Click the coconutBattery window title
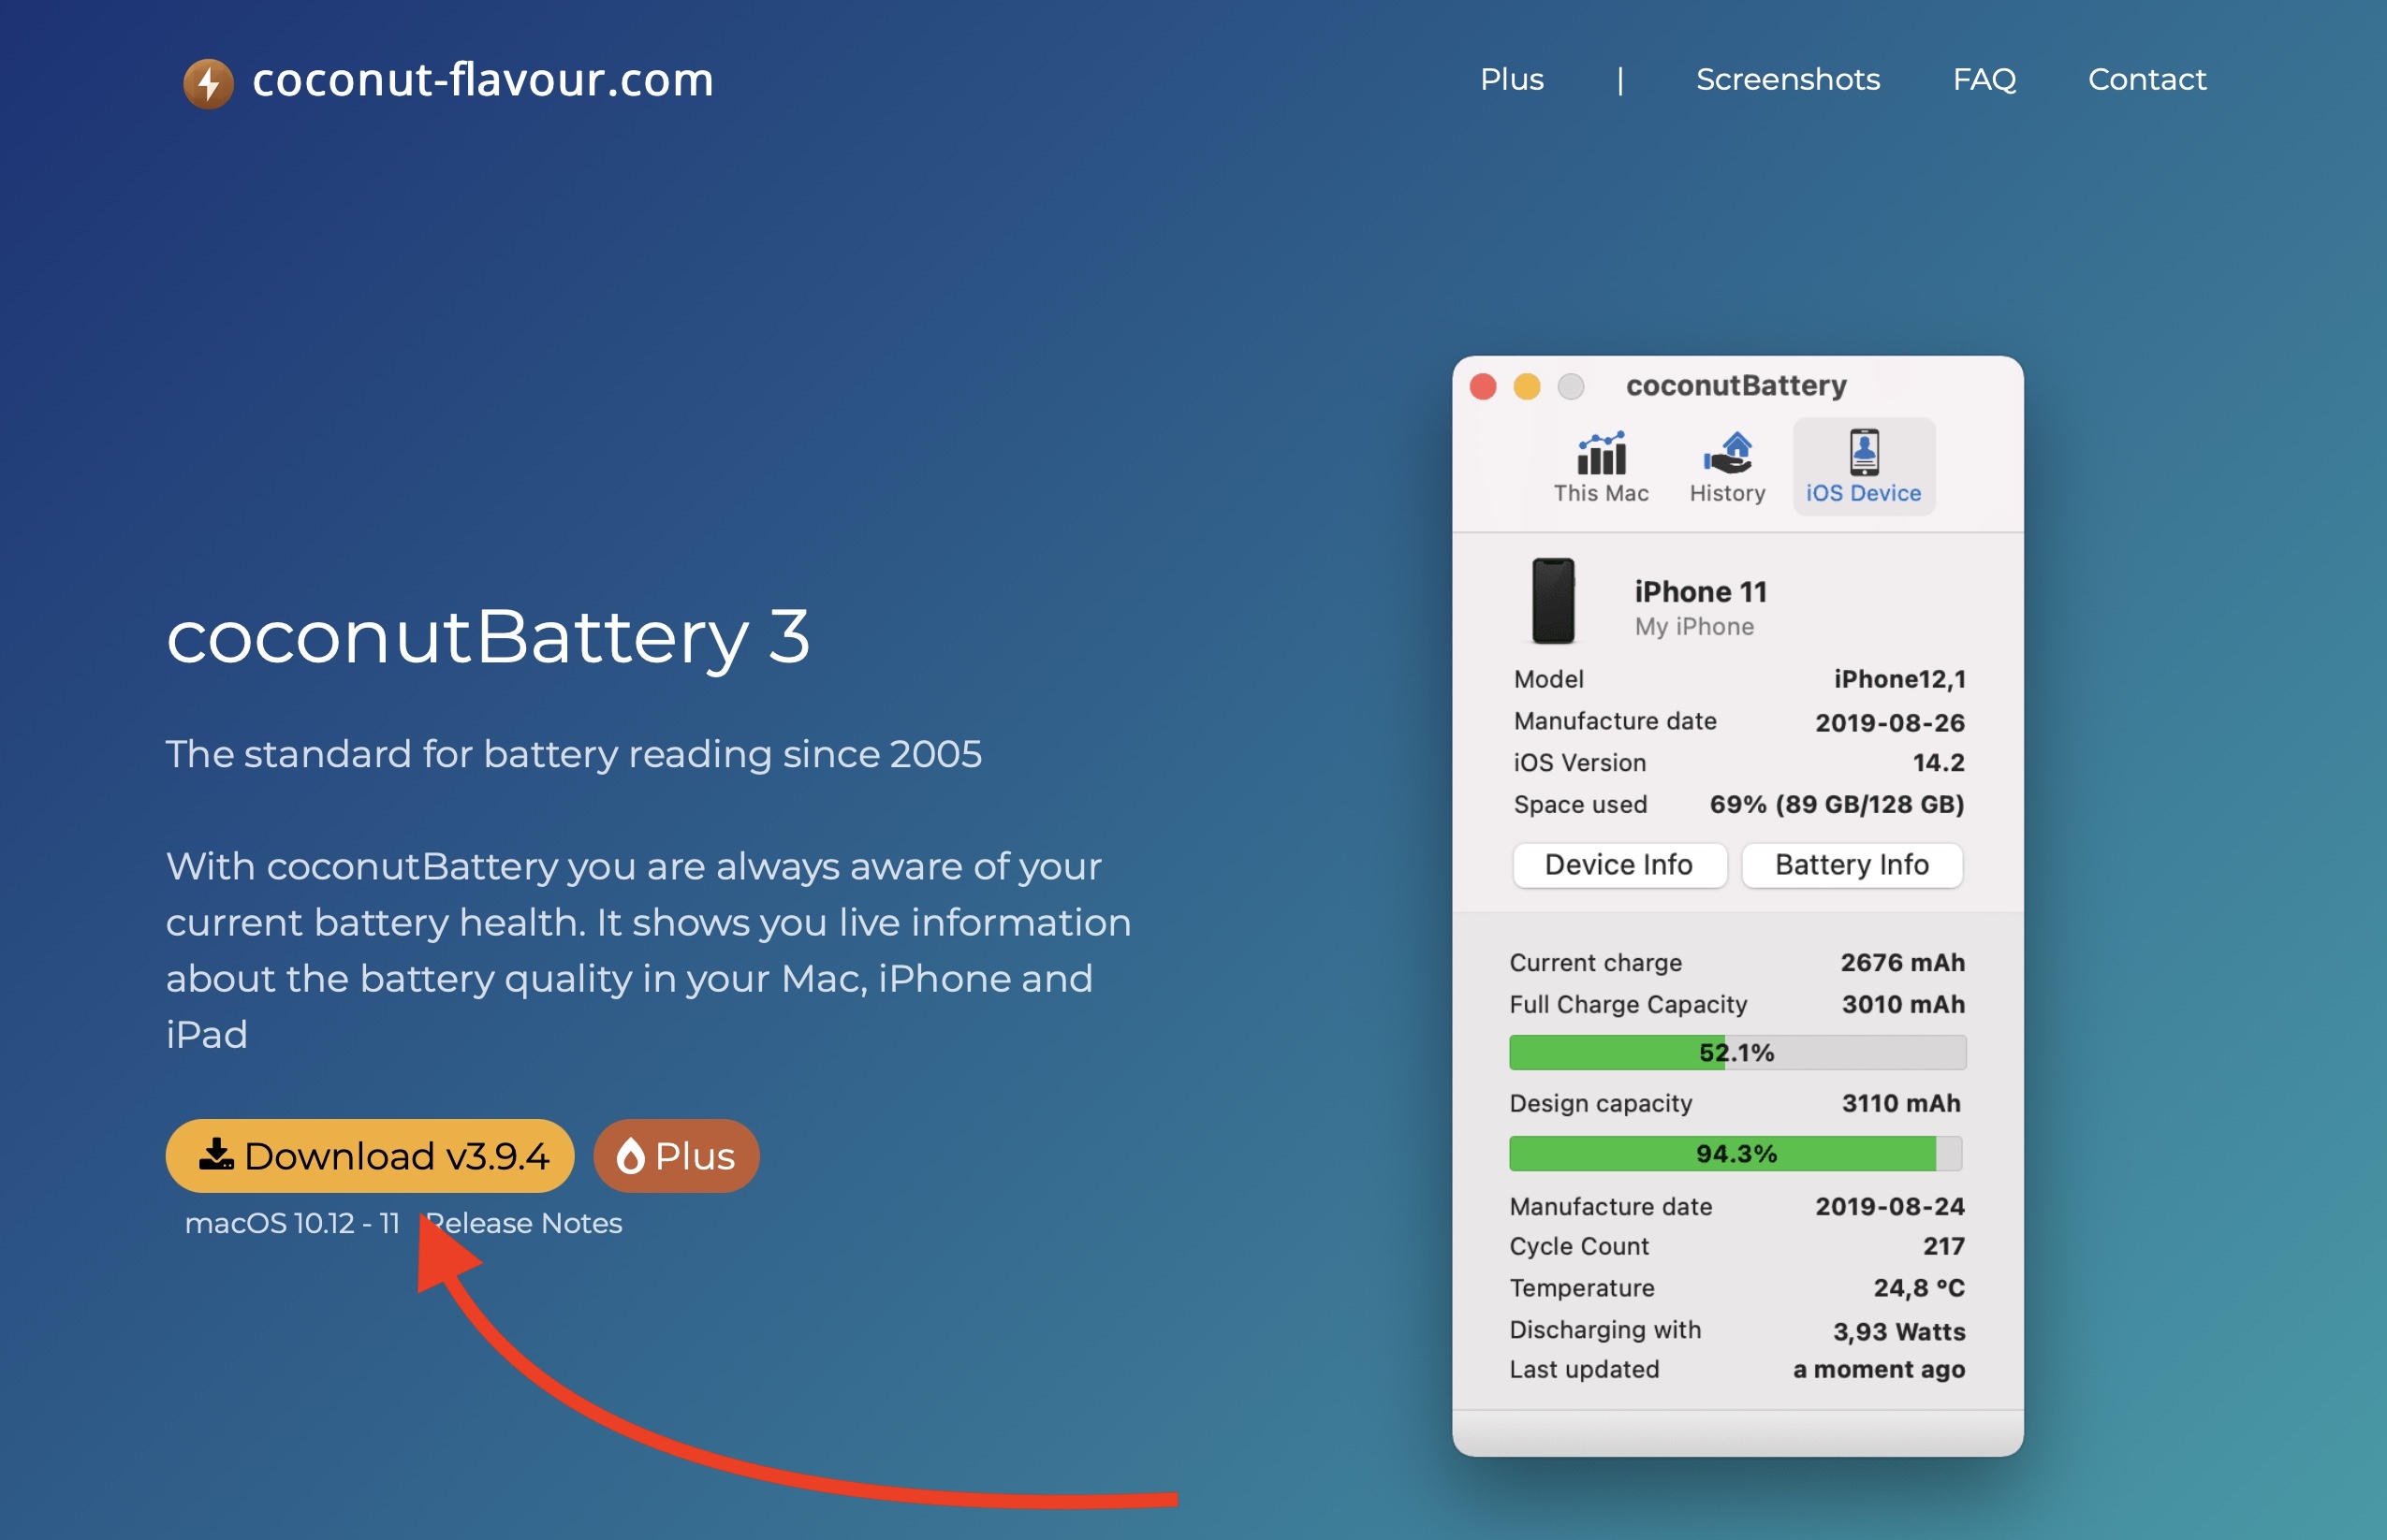The image size is (2387, 1540). click(x=1735, y=386)
